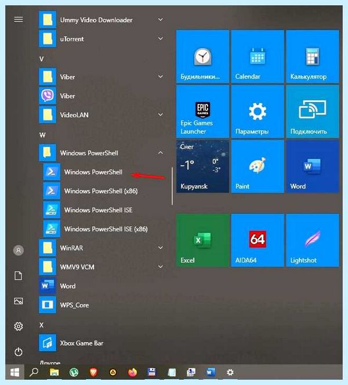
Task: Open the Paint tile
Action: [258, 166]
